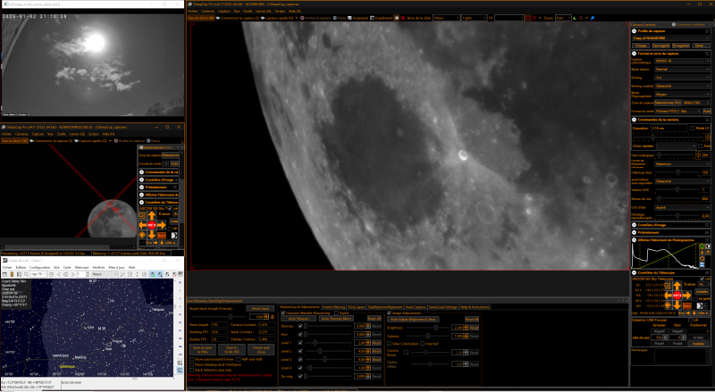Viewport: 715px width, 392px height.
Task: Click the red reticule overlay toolbar icon
Action: 534,18
